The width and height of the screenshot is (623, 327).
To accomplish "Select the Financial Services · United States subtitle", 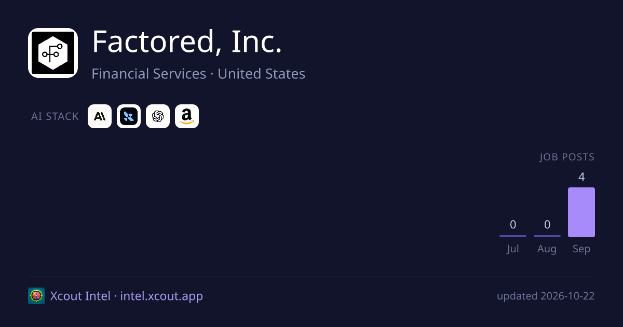I will point(198,74).
